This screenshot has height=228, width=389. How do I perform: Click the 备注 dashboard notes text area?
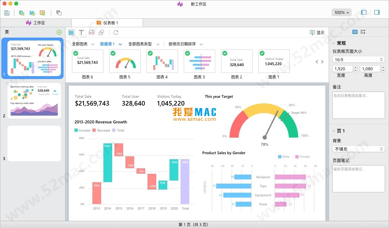(359, 105)
